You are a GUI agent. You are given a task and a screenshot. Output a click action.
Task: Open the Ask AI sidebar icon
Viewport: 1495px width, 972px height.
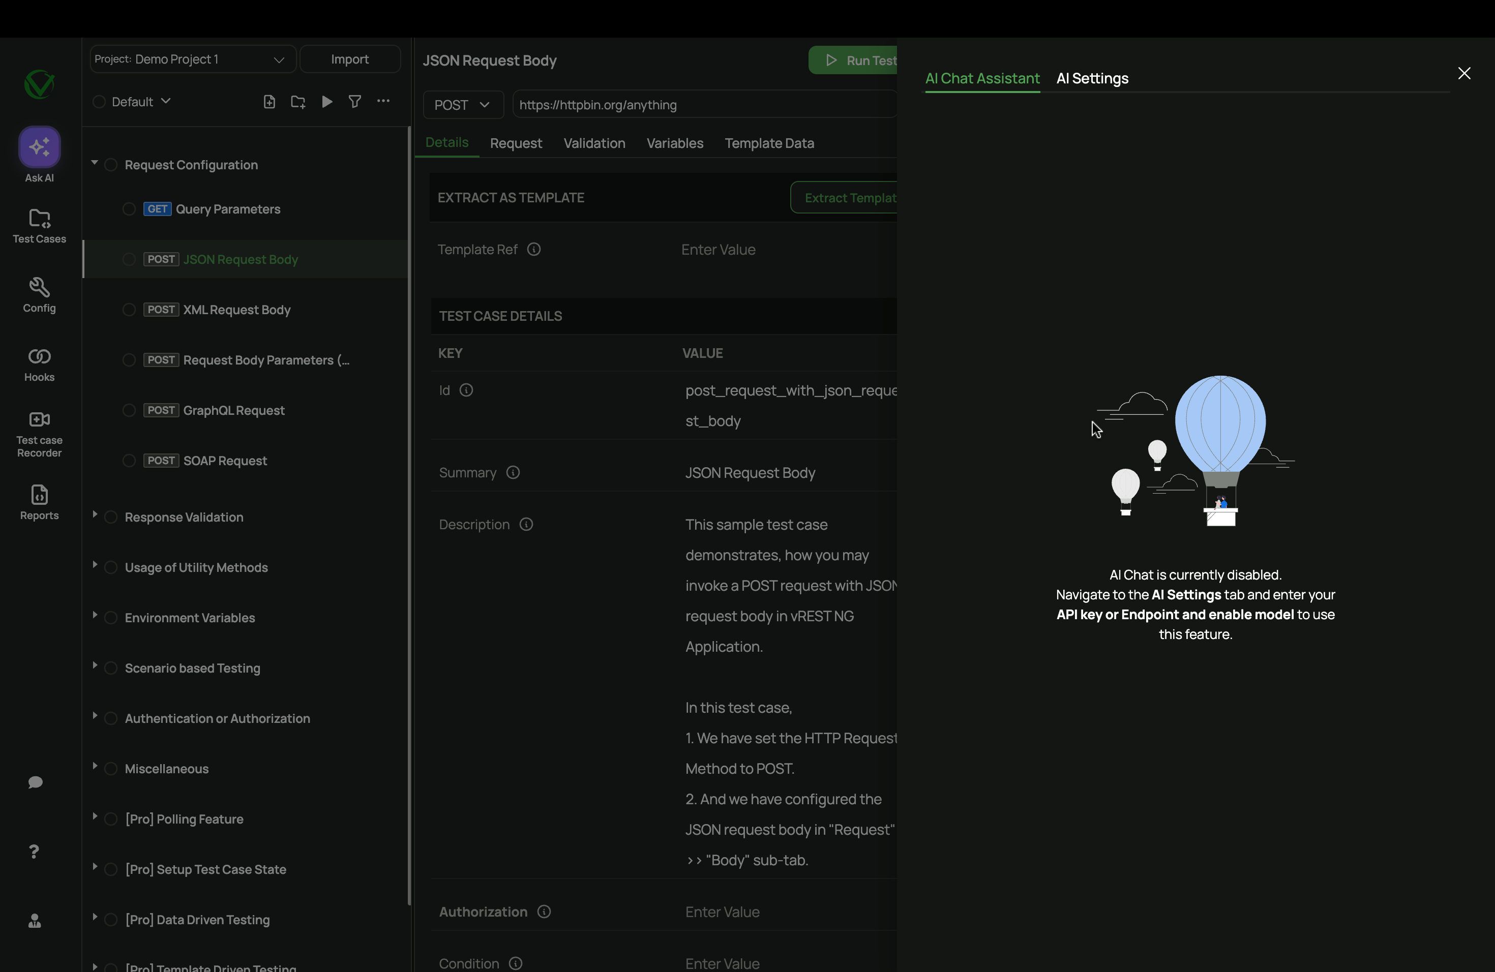click(39, 147)
